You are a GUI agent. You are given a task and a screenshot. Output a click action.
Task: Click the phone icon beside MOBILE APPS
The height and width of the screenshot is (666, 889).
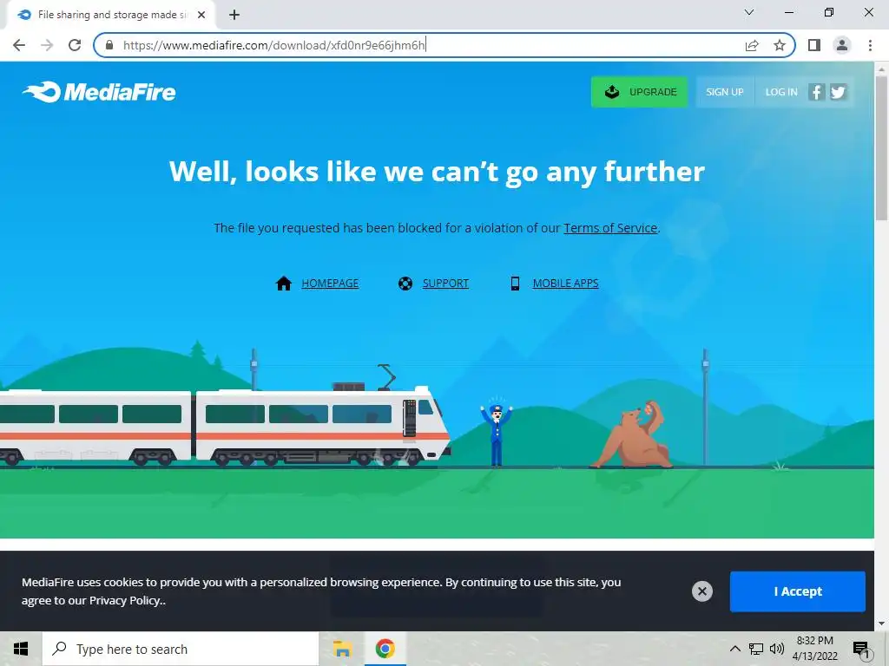coord(515,284)
